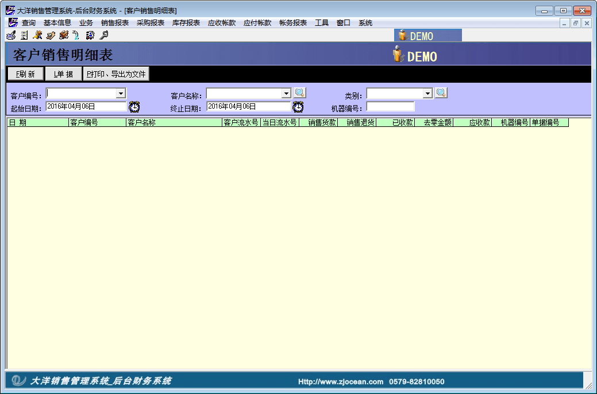The height and width of the screenshot is (394, 597).
Task: Open date picker clock for 终止日期
Action: pyautogui.click(x=298, y=107)
